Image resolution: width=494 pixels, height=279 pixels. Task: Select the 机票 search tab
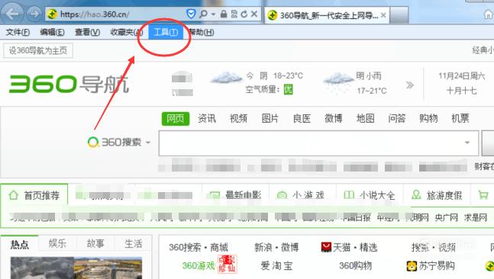460,119
